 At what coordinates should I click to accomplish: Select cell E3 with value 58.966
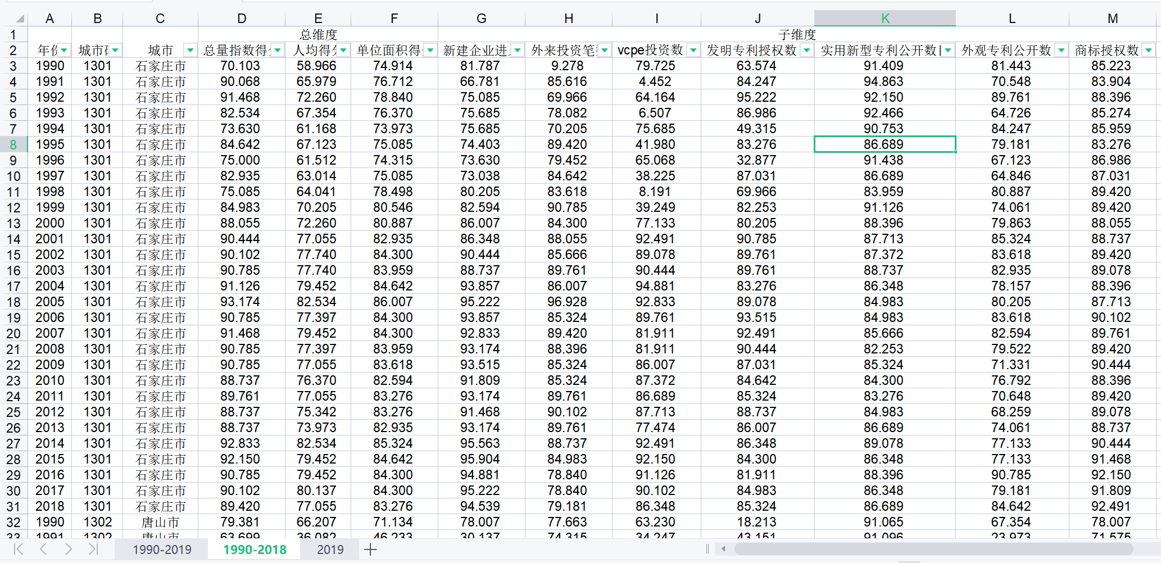[x=318, y=66]
